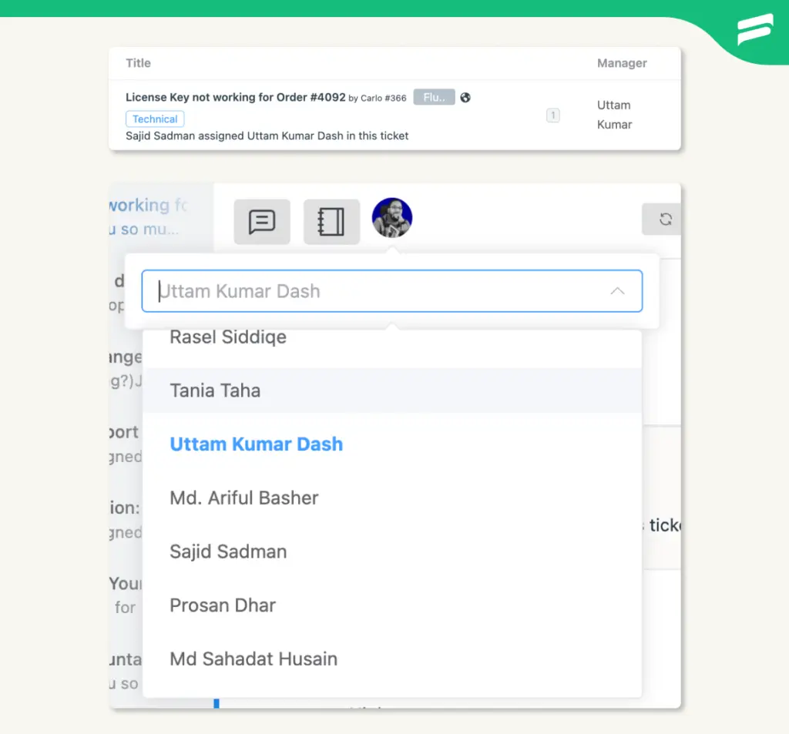Click the 'Technical' category tag
The width and height of the screenshot is (789, 734).
click(154, 119)
